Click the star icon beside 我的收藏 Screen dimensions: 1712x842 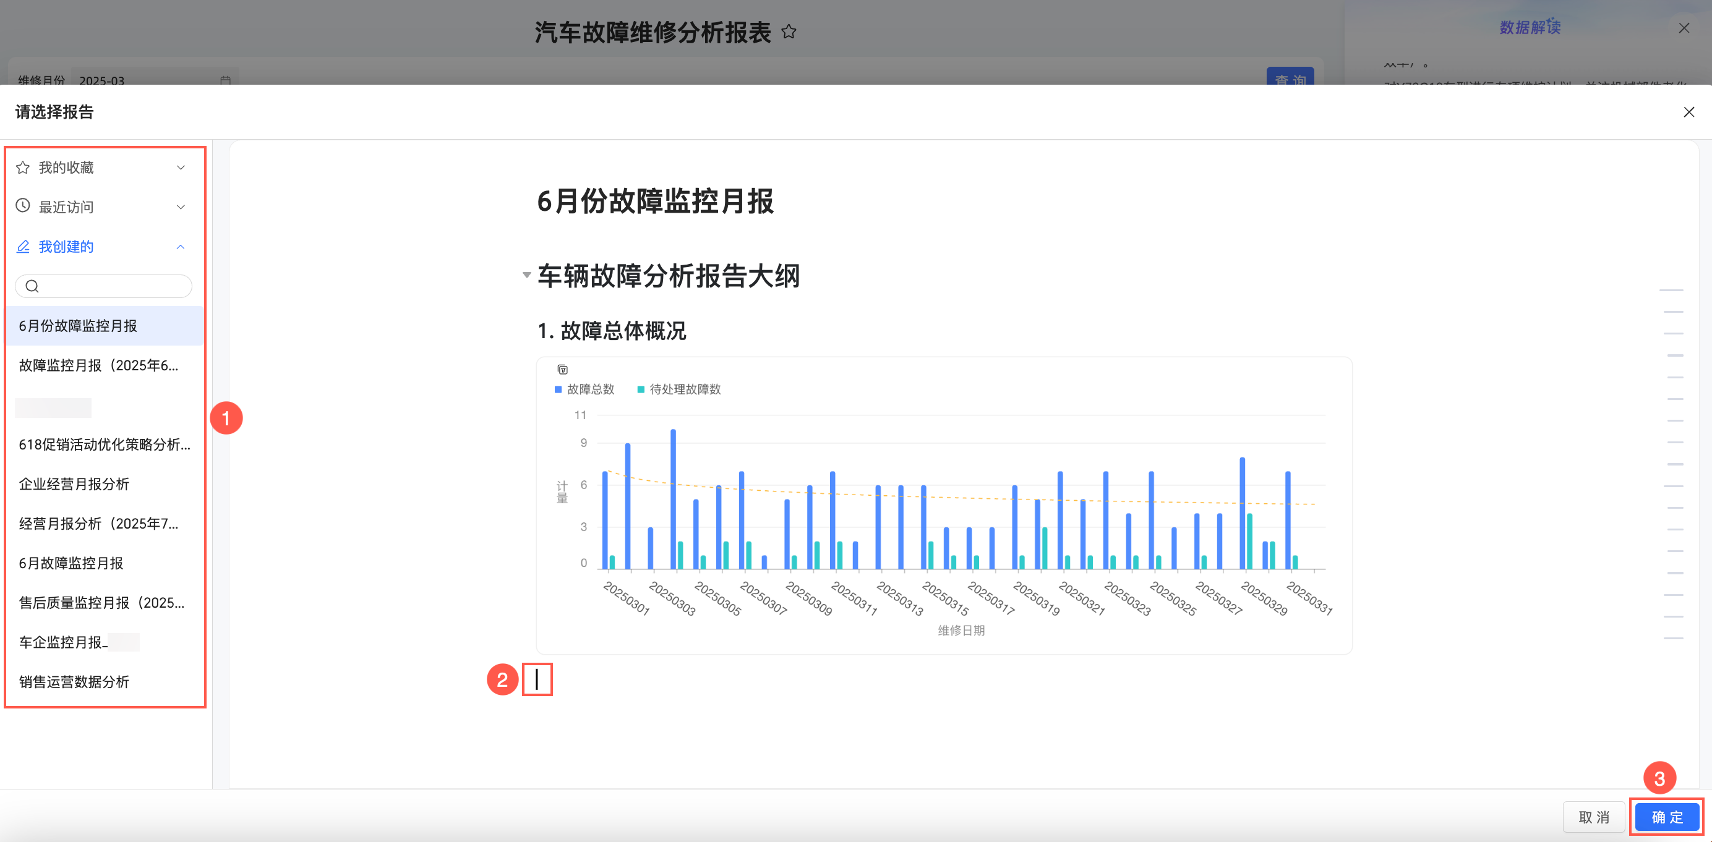click(23, 168)
